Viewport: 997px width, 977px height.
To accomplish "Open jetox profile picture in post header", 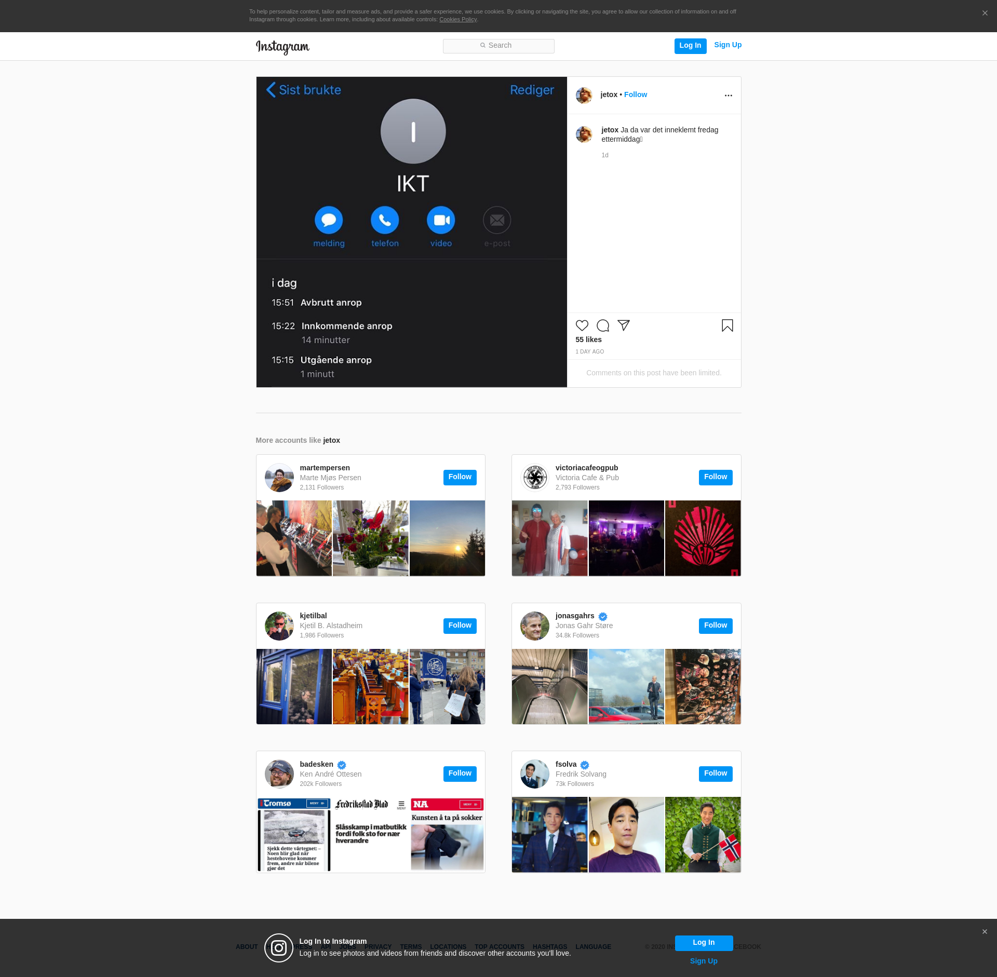I will click(584, 96).
